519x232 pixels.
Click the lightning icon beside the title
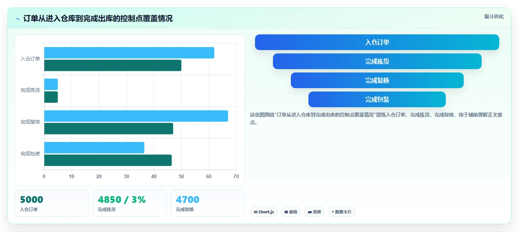[x=18, y=19]
